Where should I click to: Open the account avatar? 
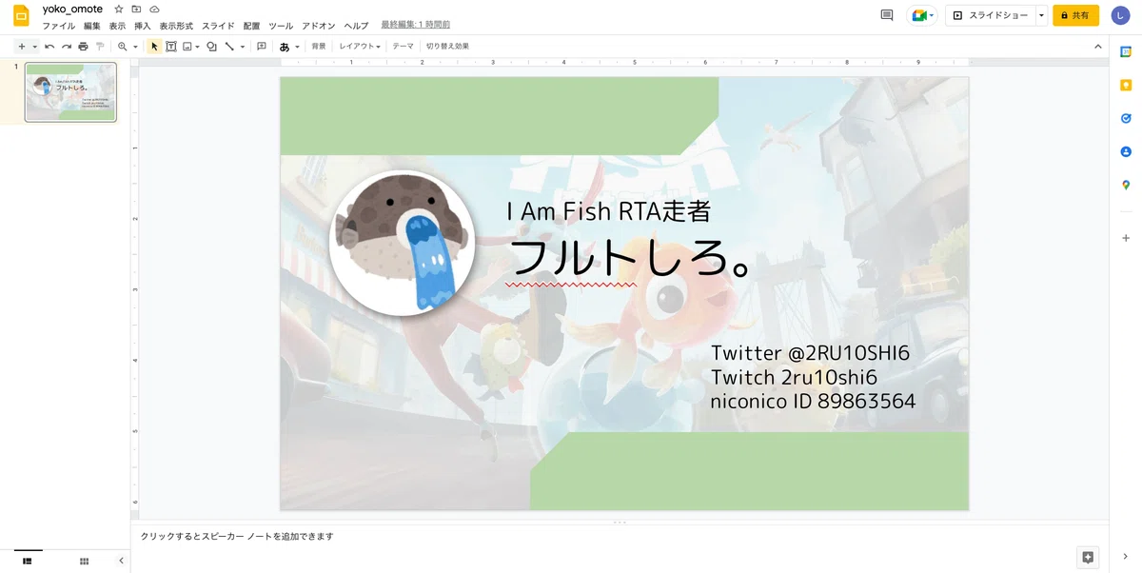[x=1120, y=15]
